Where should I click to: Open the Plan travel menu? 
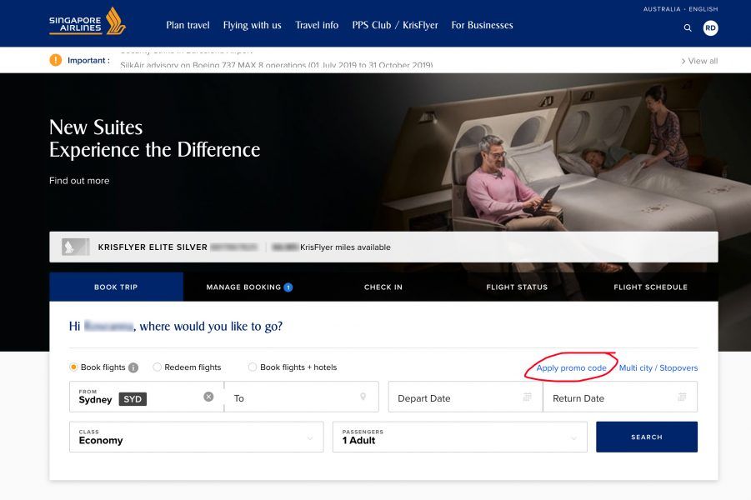pos(188,25)
